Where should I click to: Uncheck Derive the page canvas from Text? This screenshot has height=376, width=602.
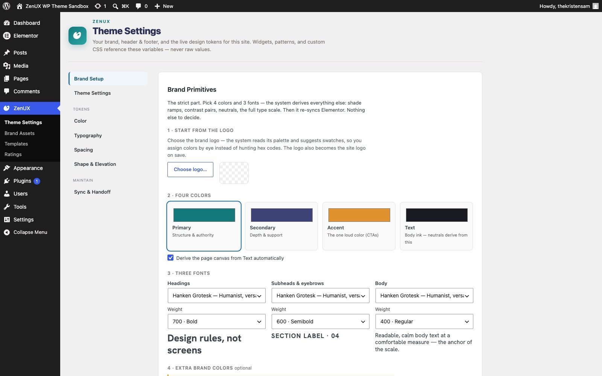pos(170,258)
